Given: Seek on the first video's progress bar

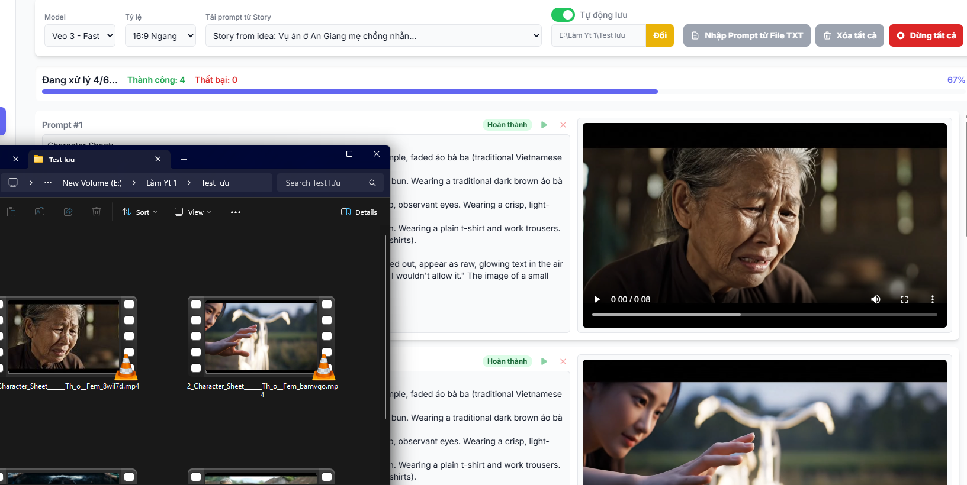Looking at the screenshot, I should (x=764, y=315).
